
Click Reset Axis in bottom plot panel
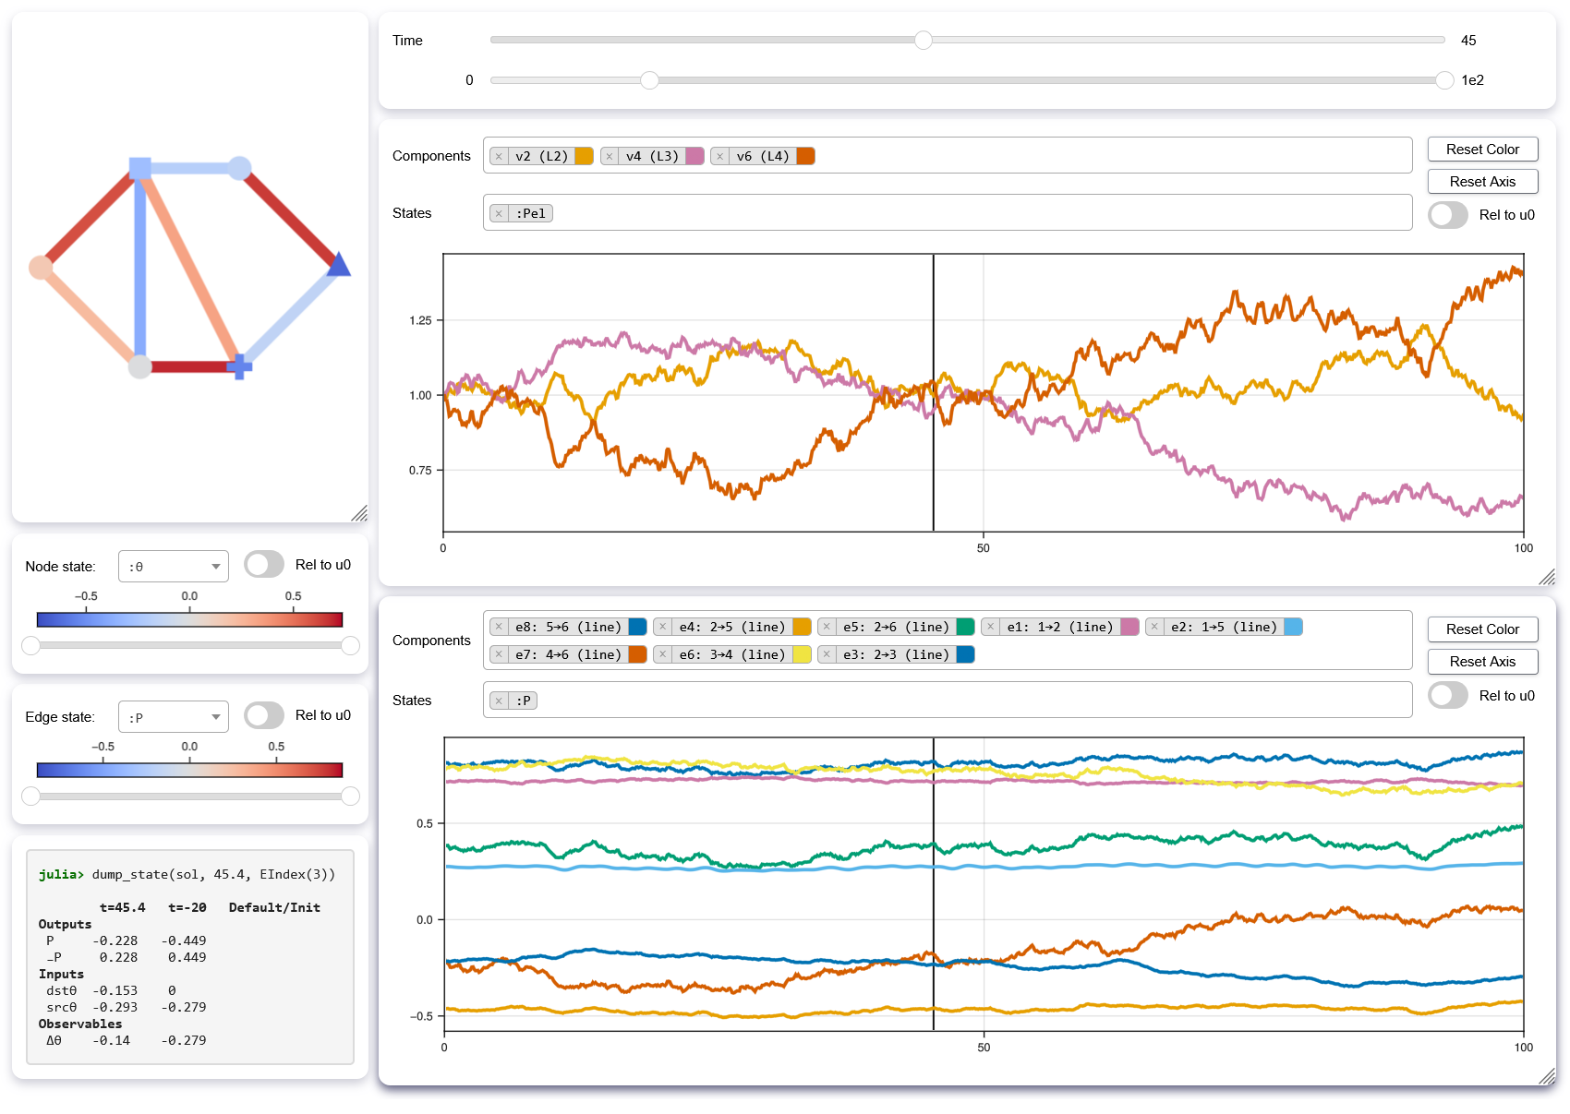[x=1482, y=662]
